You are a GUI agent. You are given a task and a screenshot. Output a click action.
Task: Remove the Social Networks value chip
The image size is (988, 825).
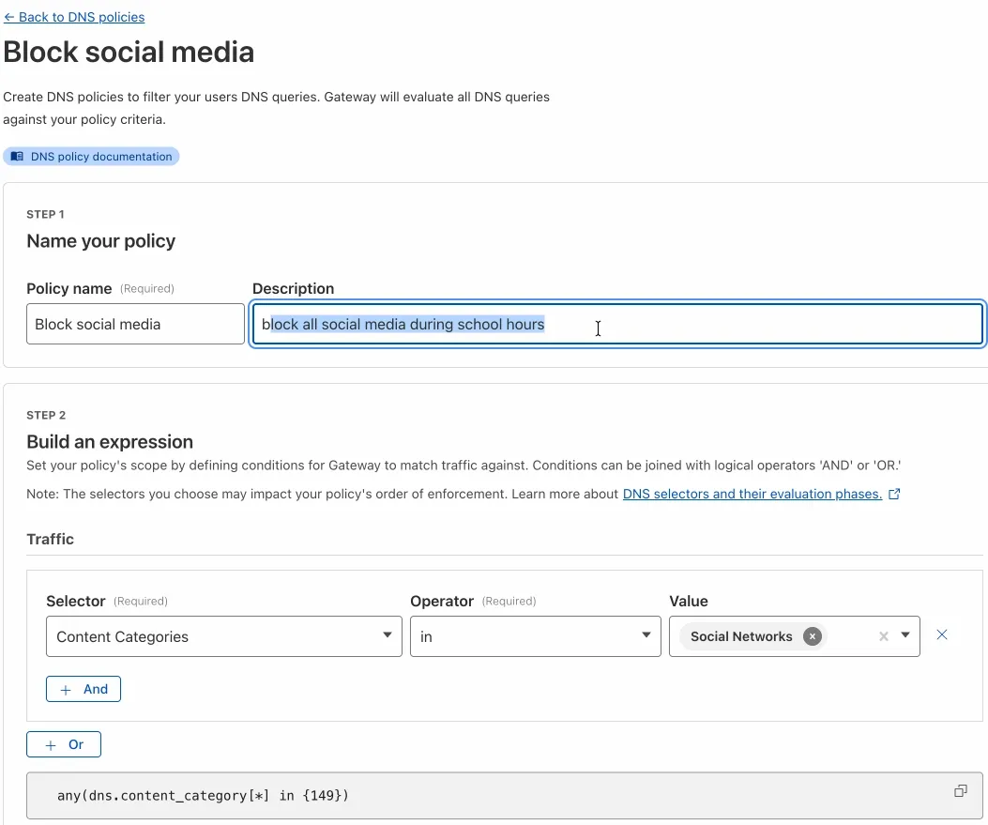[811, 636]
